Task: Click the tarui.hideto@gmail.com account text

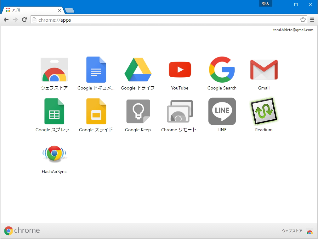Action: [x=293, y=30]
